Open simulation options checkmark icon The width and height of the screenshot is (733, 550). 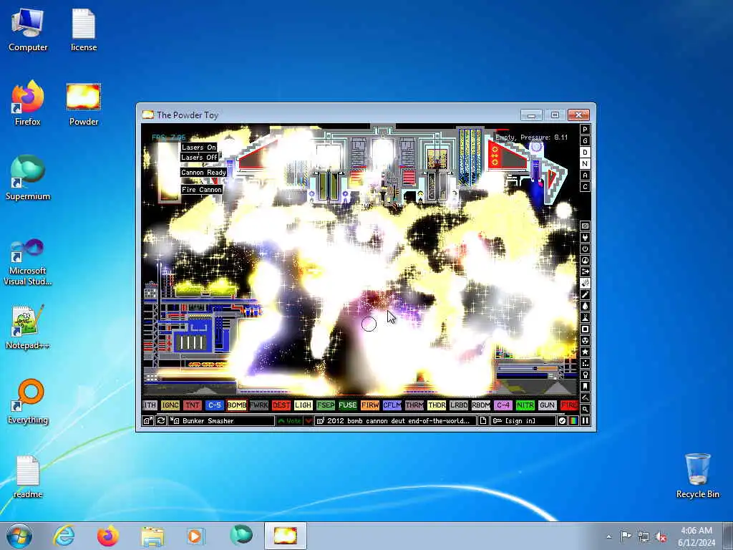563,421
